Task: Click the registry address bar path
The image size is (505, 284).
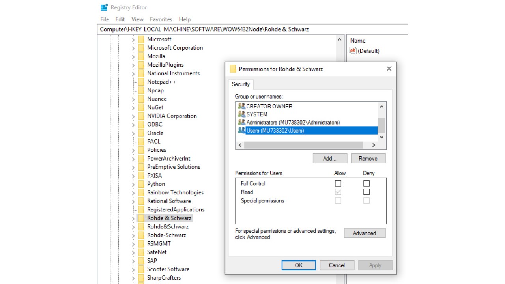Action: (x=252, y=29)
